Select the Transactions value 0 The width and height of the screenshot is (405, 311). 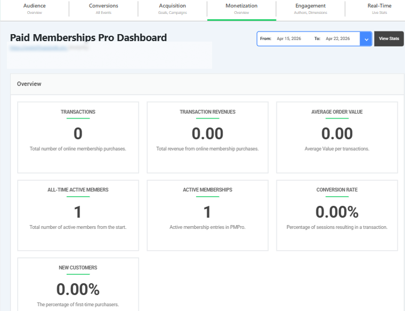[x=78, y=134]
